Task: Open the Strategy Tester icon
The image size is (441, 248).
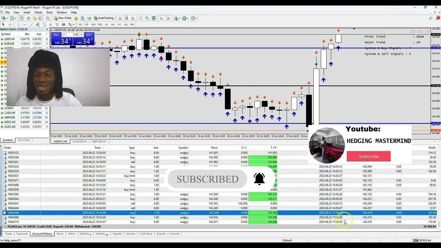Action: (48, 18)
